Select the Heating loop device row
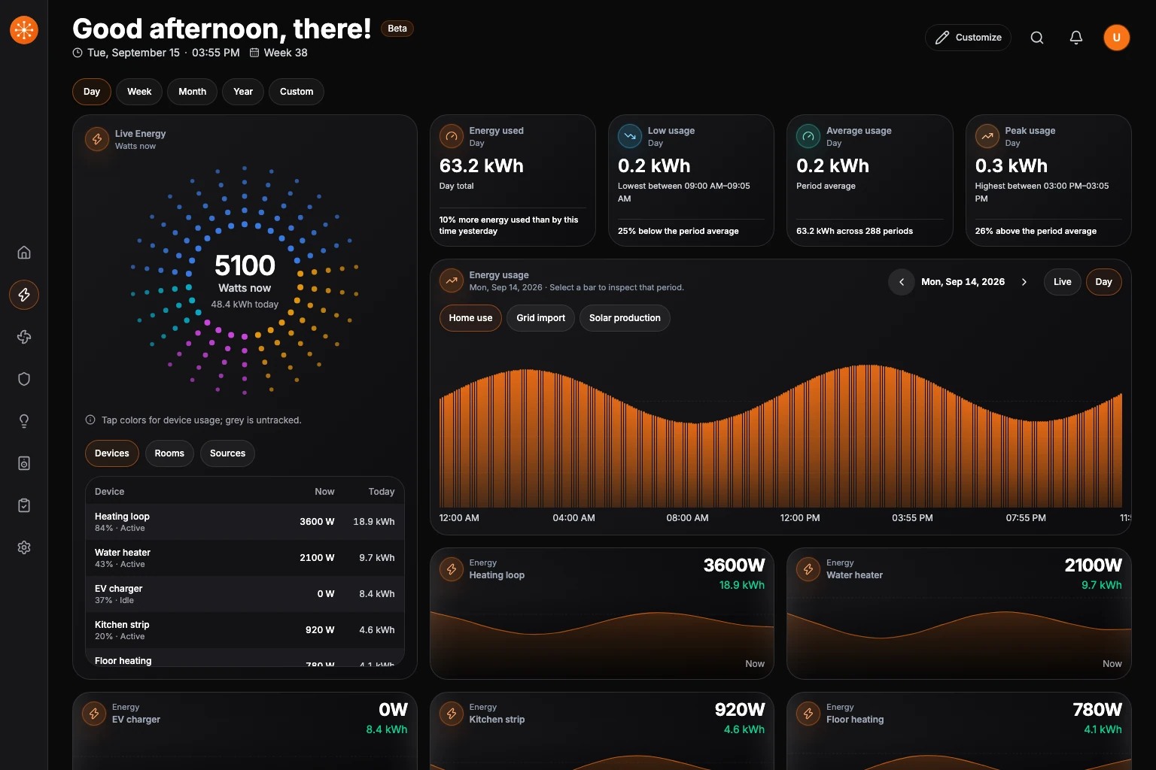1156x770 pixels. [x=245, y=522]
